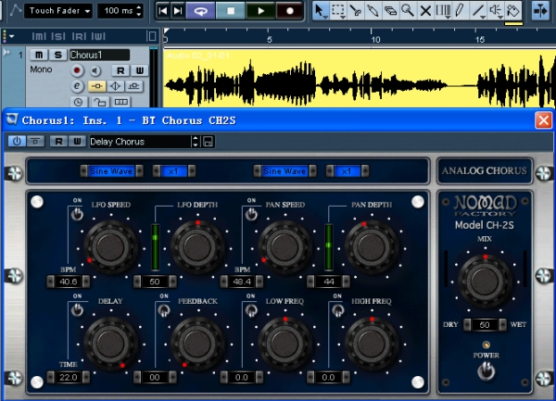Click the delay TIME 22.0 value field
The width and height of the screenshot is (556, 401).
(x=68, y=377)
